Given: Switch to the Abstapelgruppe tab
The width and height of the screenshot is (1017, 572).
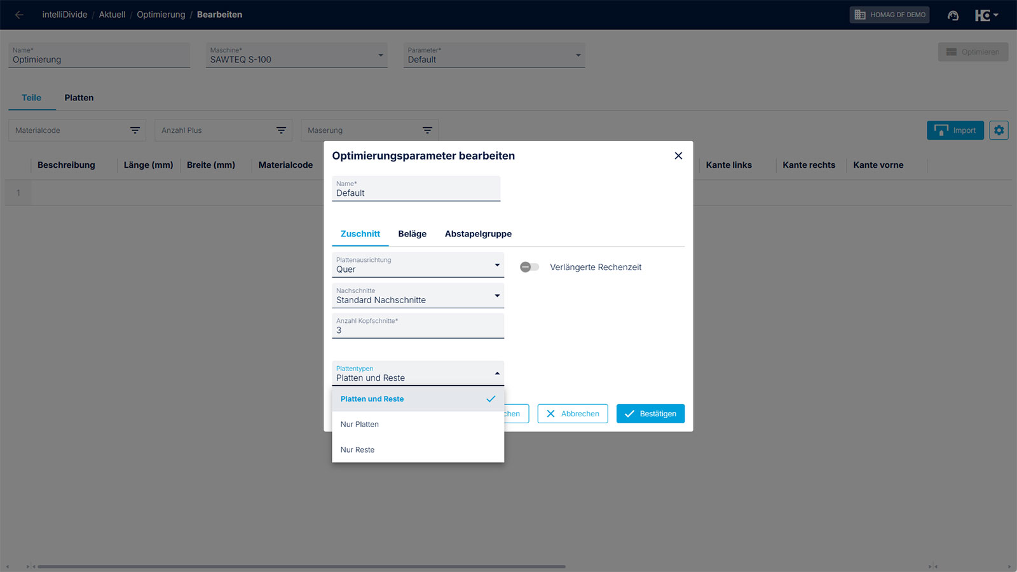Looking at the screenshot, I should (x=478, y=234).
